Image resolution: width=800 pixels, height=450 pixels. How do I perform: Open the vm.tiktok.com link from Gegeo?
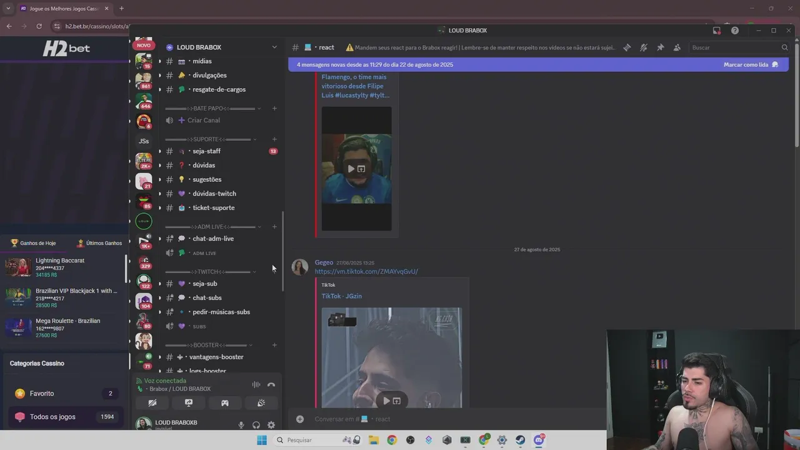[x=366, y=272]
